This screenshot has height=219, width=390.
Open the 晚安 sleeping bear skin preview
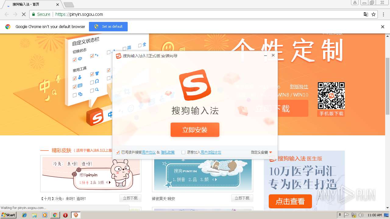[203, 174]
